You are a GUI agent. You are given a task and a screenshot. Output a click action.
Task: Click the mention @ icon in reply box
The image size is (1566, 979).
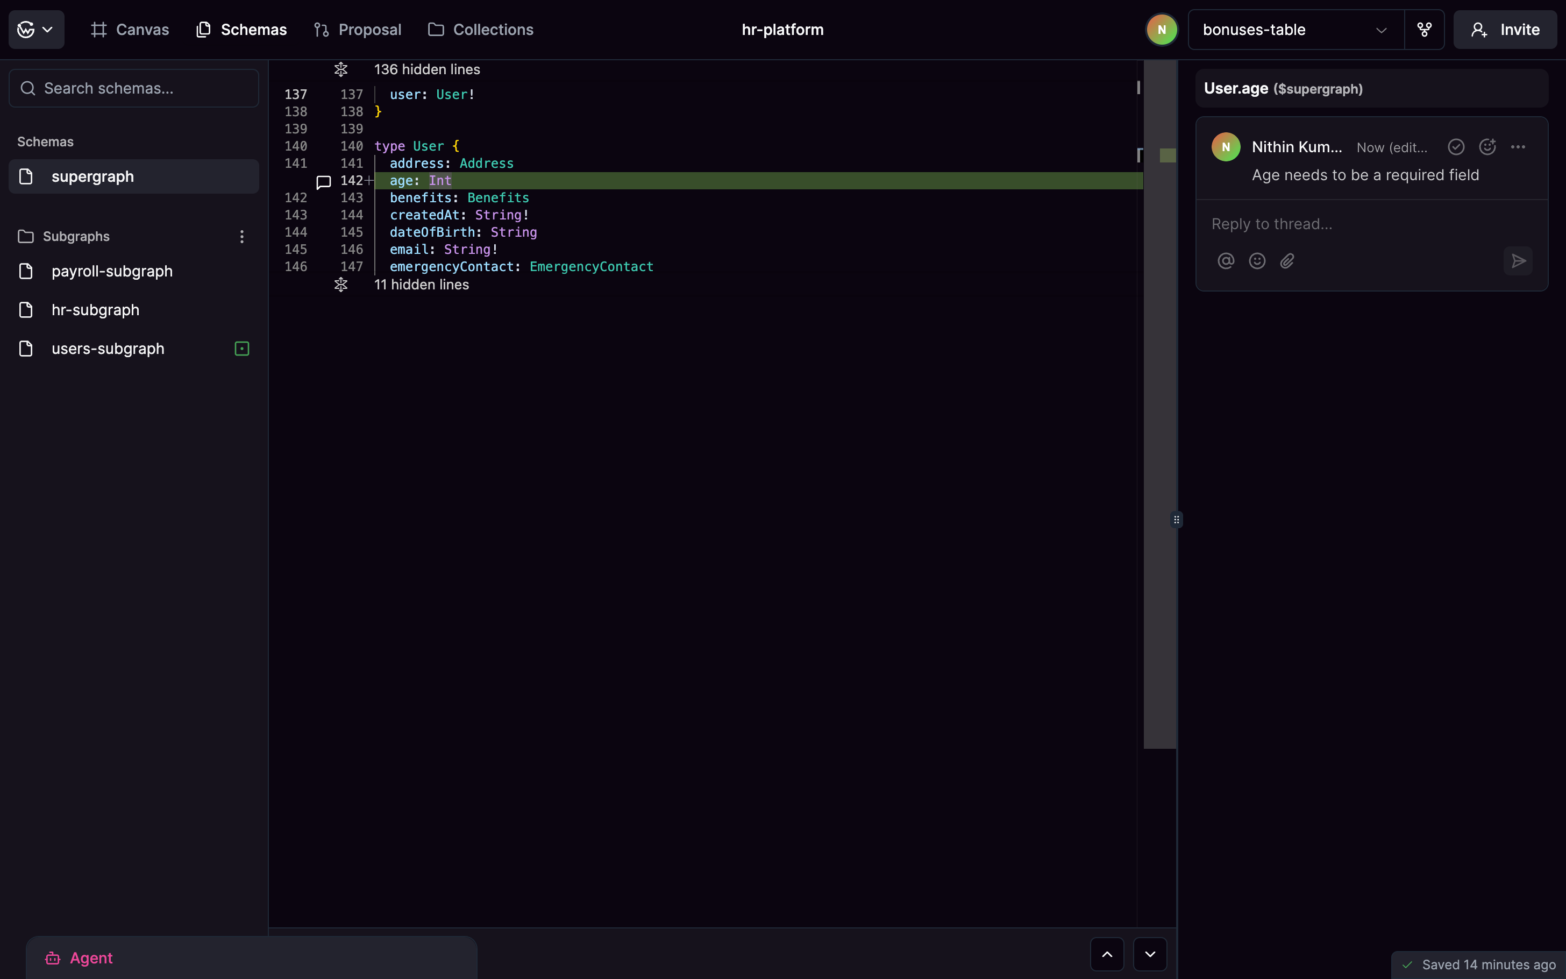(x=1226, y=261)
